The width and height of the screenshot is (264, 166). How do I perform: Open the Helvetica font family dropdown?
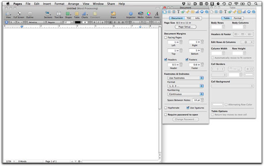[36, 22]
